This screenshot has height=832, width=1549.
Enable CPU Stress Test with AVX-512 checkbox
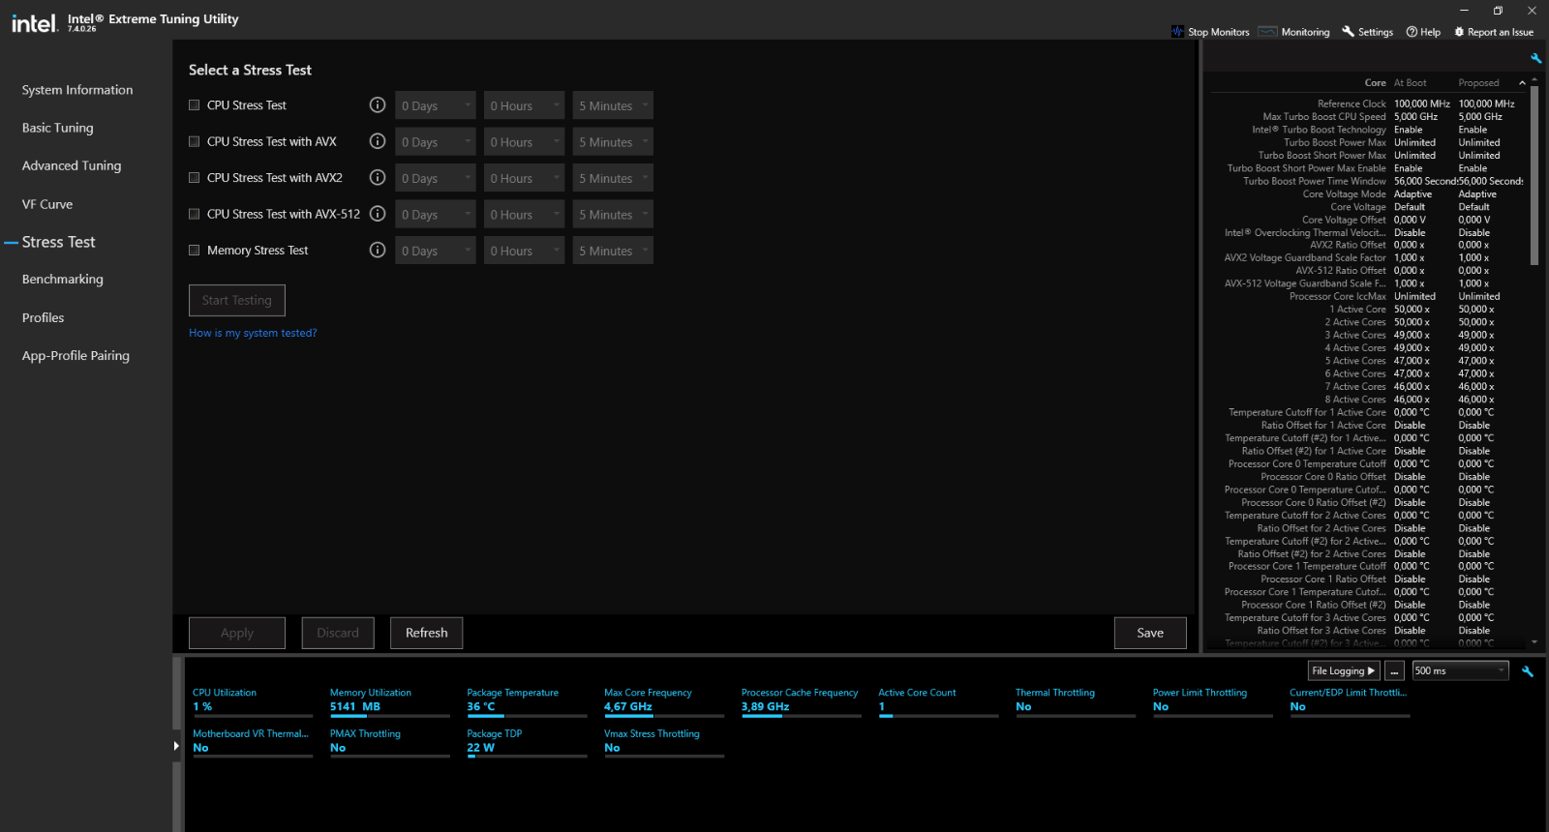[x=195, y=214]
